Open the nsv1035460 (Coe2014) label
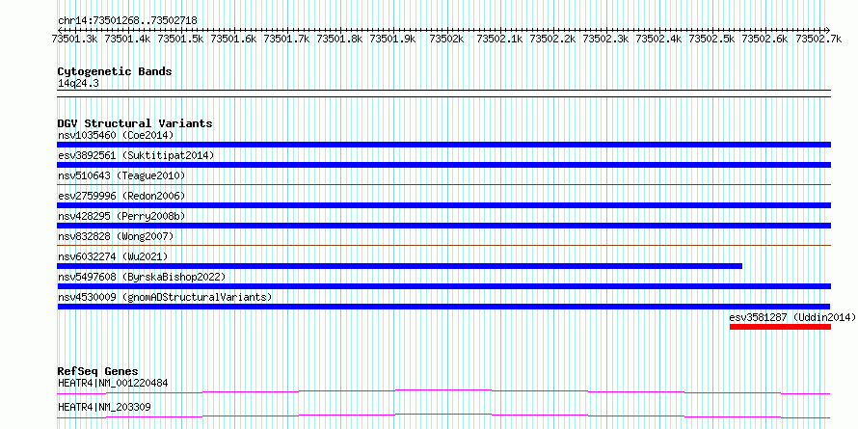Viewport: 858px width, 429px height. click(116, 135)
